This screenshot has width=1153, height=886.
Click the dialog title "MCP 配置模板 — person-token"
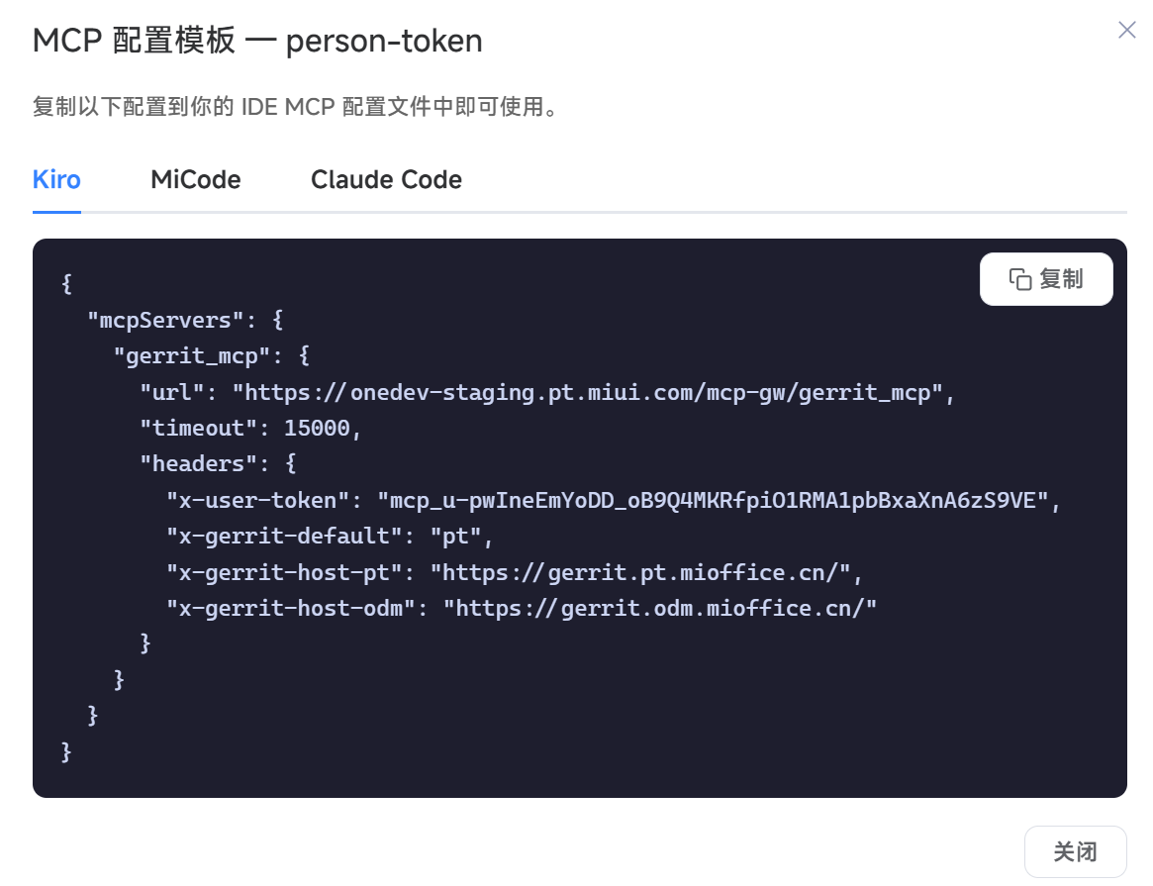pyautogui.click(x=257, y=41)
